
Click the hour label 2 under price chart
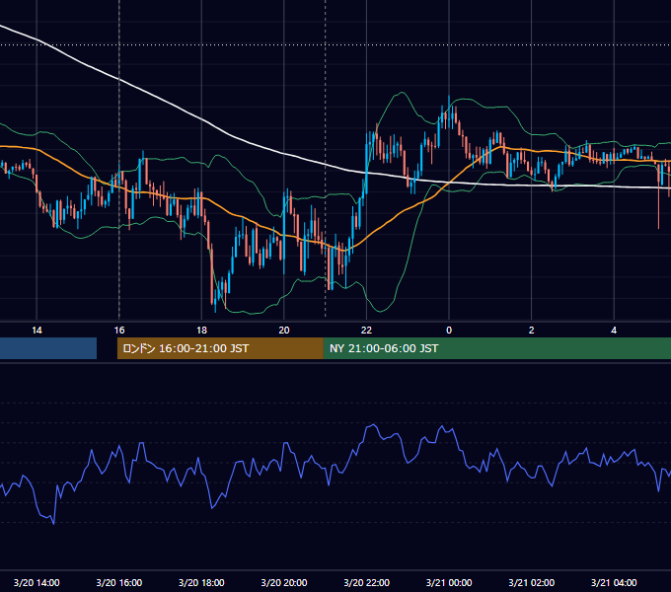pyautogui.click(x=532, y=331)
